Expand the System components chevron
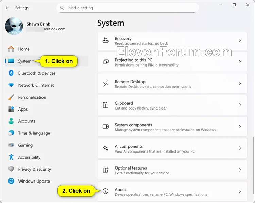The height and width of the screenshot is (203, 255). click(240, 127)
